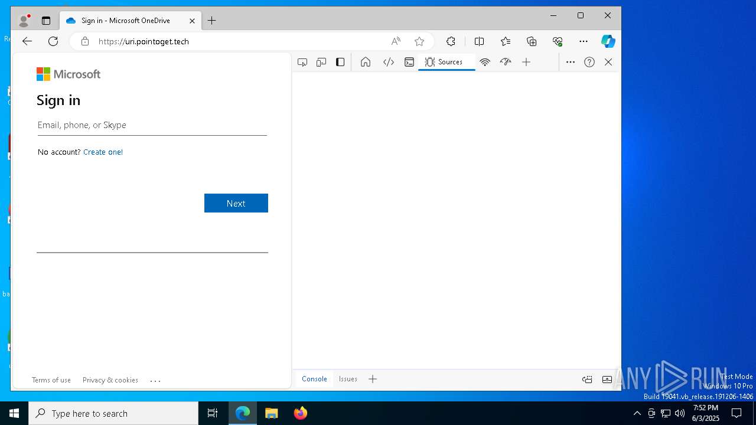The width and height of the screenshot is (756, 425).
Task: Add this page to favorites
Action: tap(419, 41)
